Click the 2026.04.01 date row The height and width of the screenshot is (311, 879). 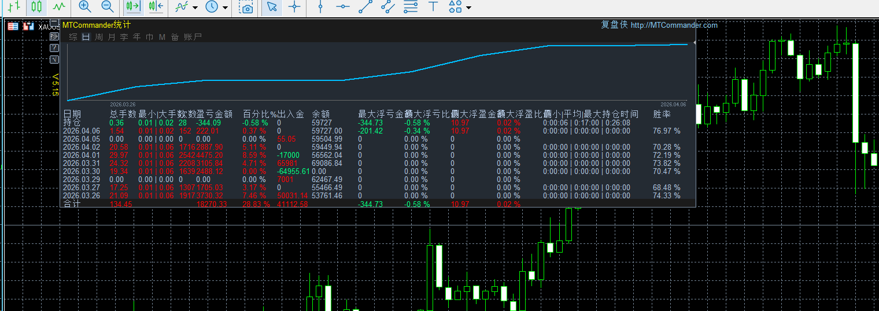click(x=82, y=155)
